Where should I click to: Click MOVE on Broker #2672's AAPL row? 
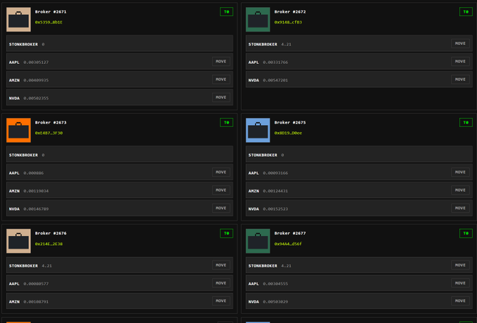[460, 61]
